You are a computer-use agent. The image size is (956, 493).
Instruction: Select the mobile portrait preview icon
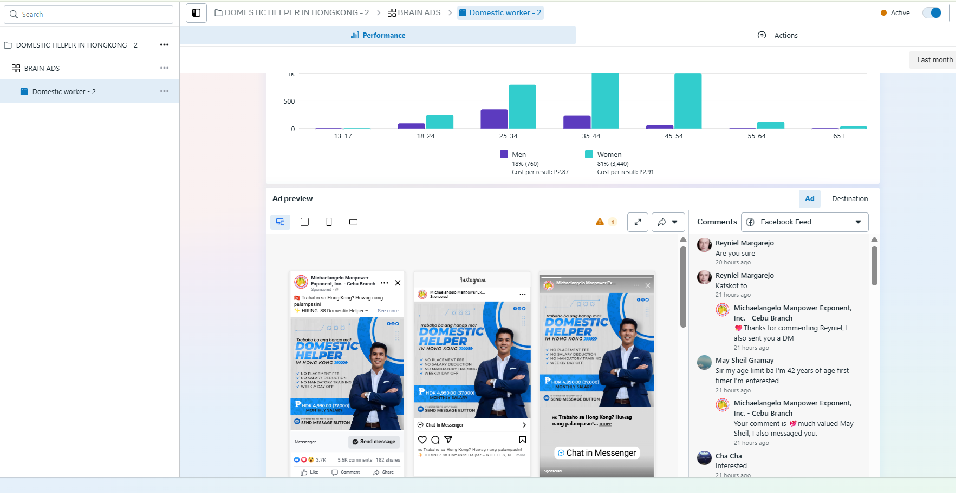329,222
